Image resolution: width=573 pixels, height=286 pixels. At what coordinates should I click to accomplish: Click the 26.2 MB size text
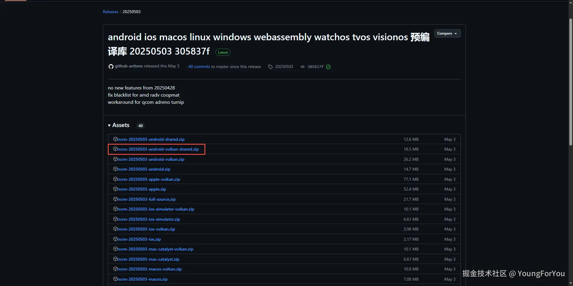[x=411, y=159]
